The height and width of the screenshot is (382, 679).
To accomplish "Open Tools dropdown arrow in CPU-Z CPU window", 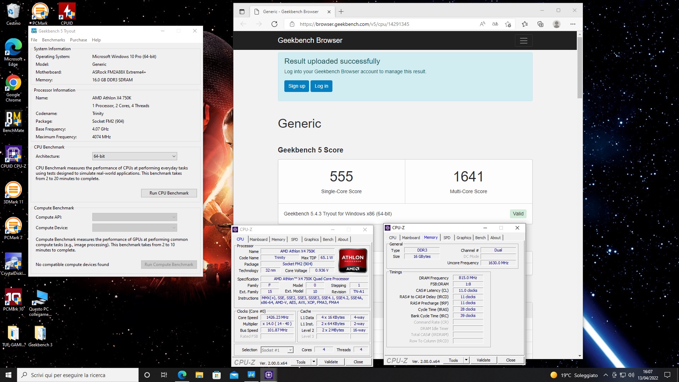I will pos(314,362).
